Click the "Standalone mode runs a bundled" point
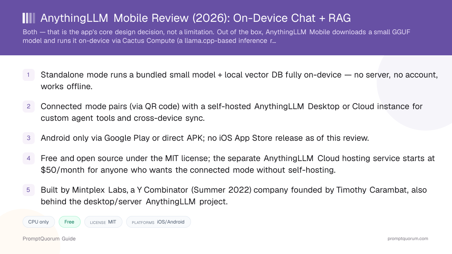This screenshot has width=452, height=254. pyautogui.click(x=239, y=81)
